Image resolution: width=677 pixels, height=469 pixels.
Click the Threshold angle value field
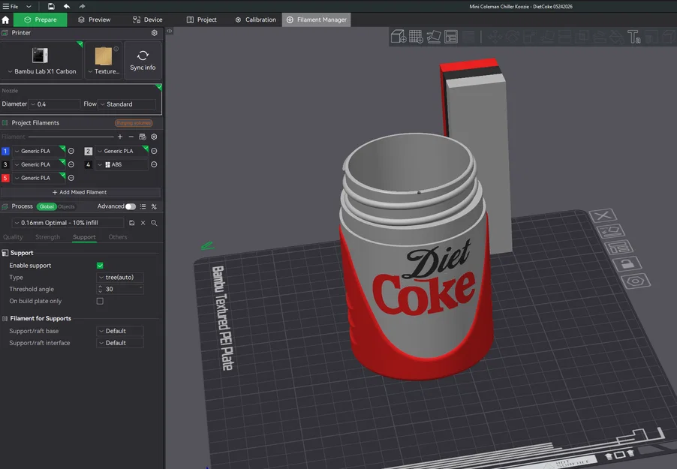tap(120, 289)
